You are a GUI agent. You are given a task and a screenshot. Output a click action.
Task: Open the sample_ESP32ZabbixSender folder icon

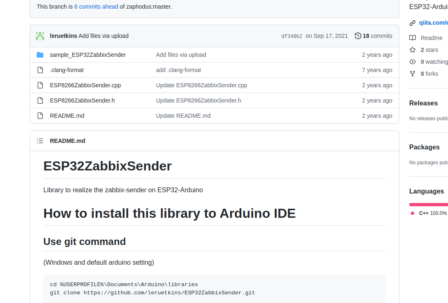click(40, 55)
